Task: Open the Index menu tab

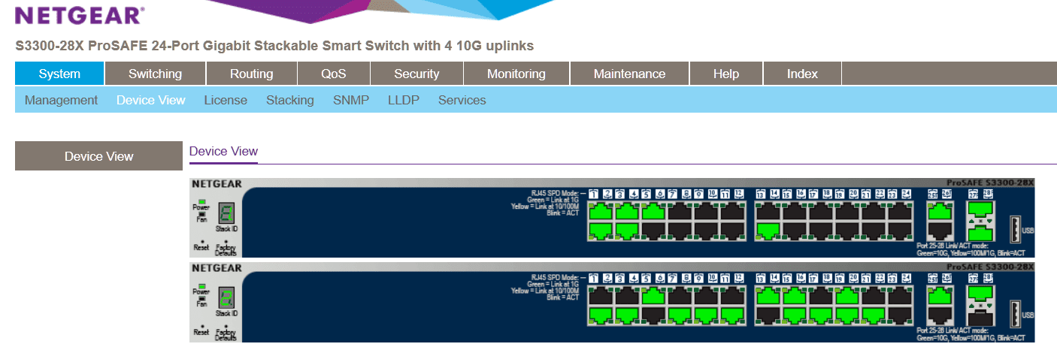Action: click(802, 74)
